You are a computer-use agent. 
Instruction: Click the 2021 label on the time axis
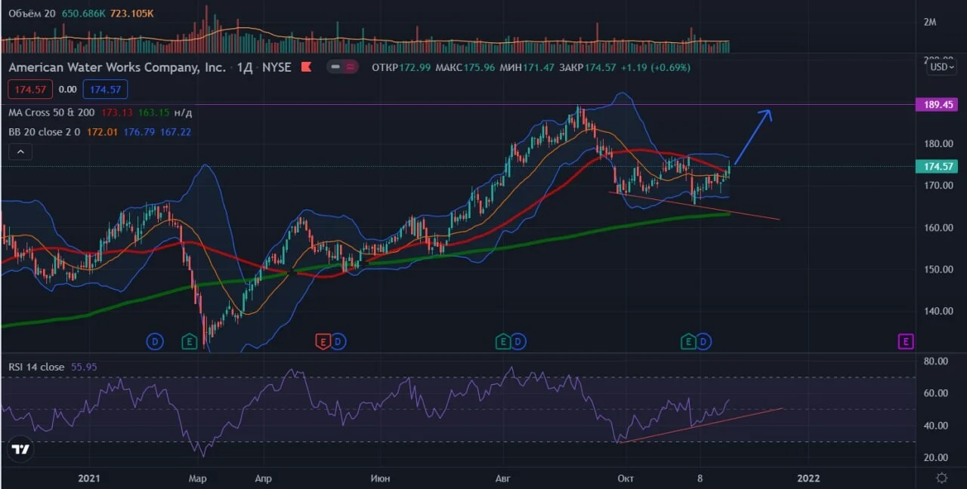(x=89, y=478)
